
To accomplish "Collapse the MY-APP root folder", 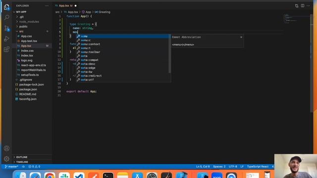I will pos(32,12).
